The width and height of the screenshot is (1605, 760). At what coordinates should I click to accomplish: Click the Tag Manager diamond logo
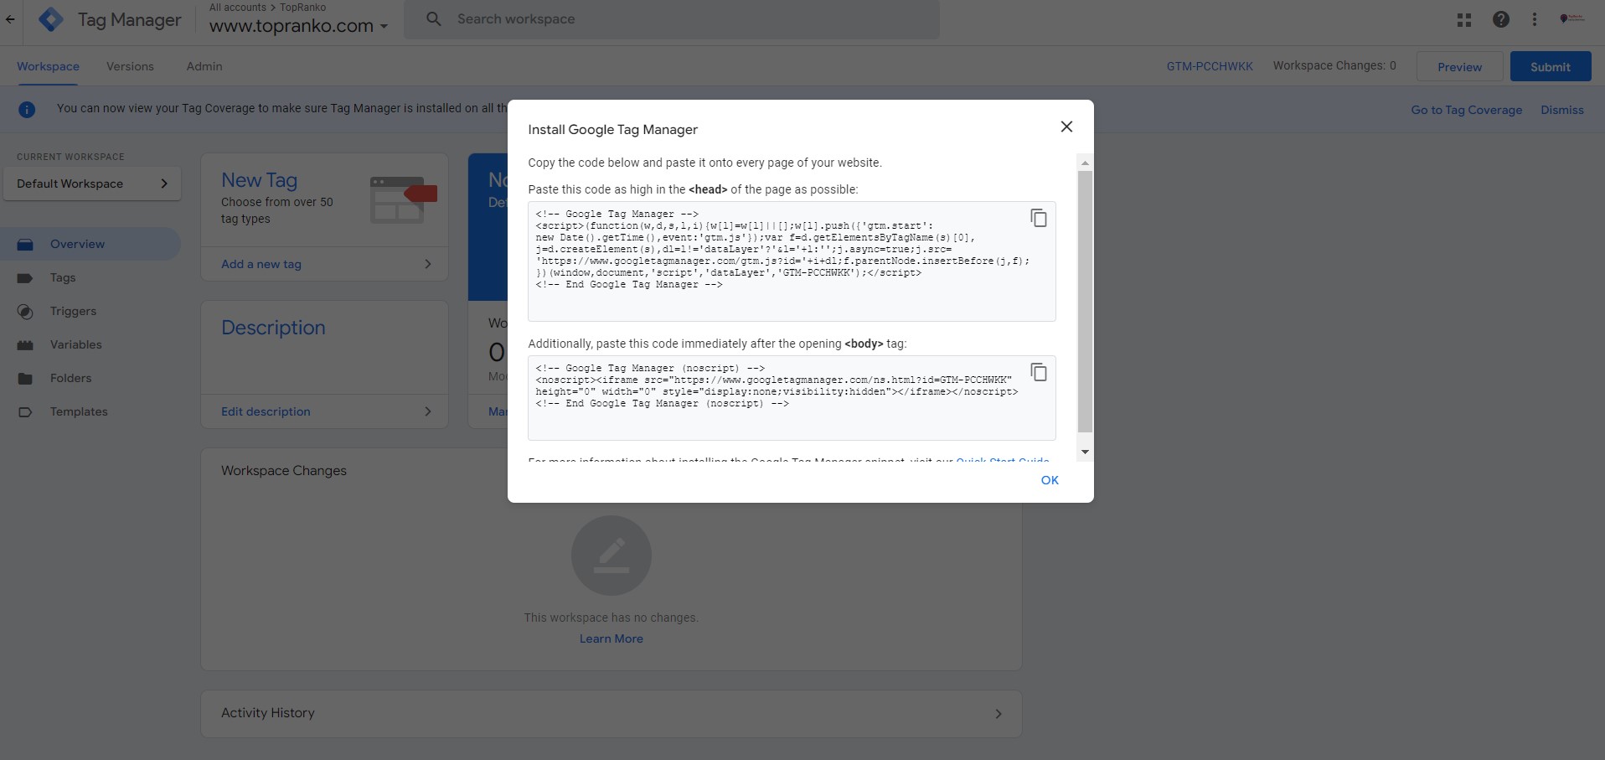point(51,19)
